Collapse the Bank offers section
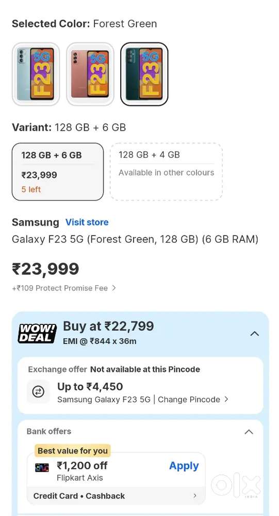This screenshot has width=279, height=516. click(x=249, y=432)
